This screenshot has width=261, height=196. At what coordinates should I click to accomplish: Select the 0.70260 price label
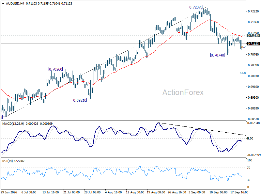pos(55,69)
